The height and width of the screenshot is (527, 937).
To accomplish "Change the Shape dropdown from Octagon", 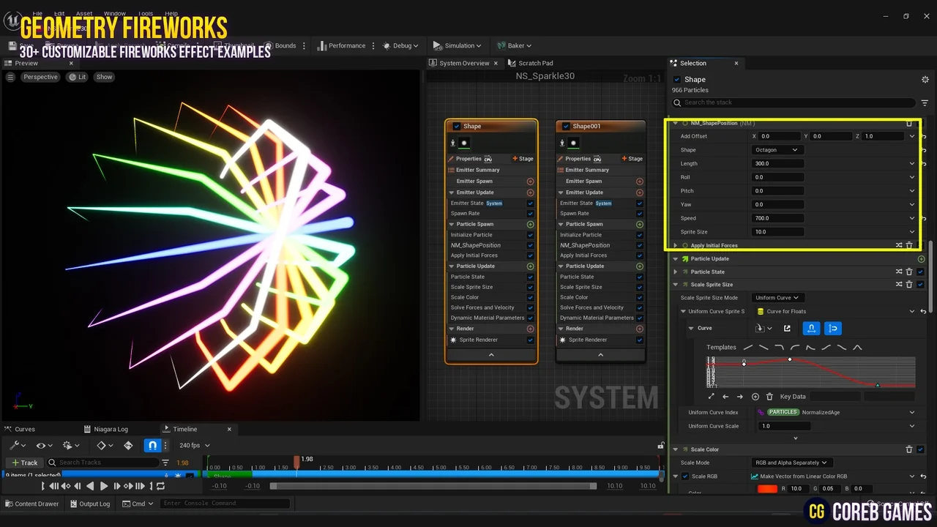I will (x=777, y=149).
